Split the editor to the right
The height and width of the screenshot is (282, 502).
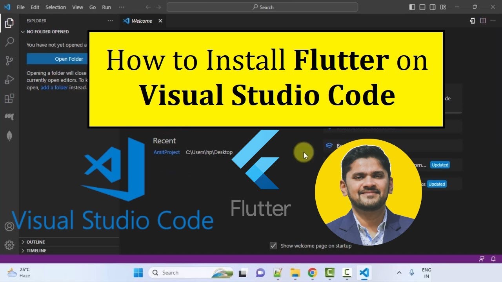coord(483,21)
